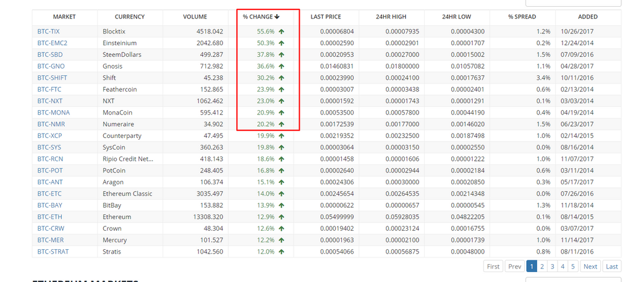Open the BTC-GNO market link
The image size is (633, 282).
(51, 66)
